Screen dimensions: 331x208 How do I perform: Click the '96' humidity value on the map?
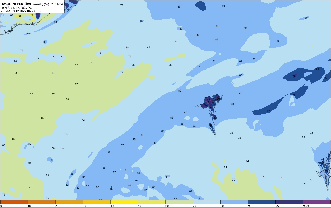295,76
